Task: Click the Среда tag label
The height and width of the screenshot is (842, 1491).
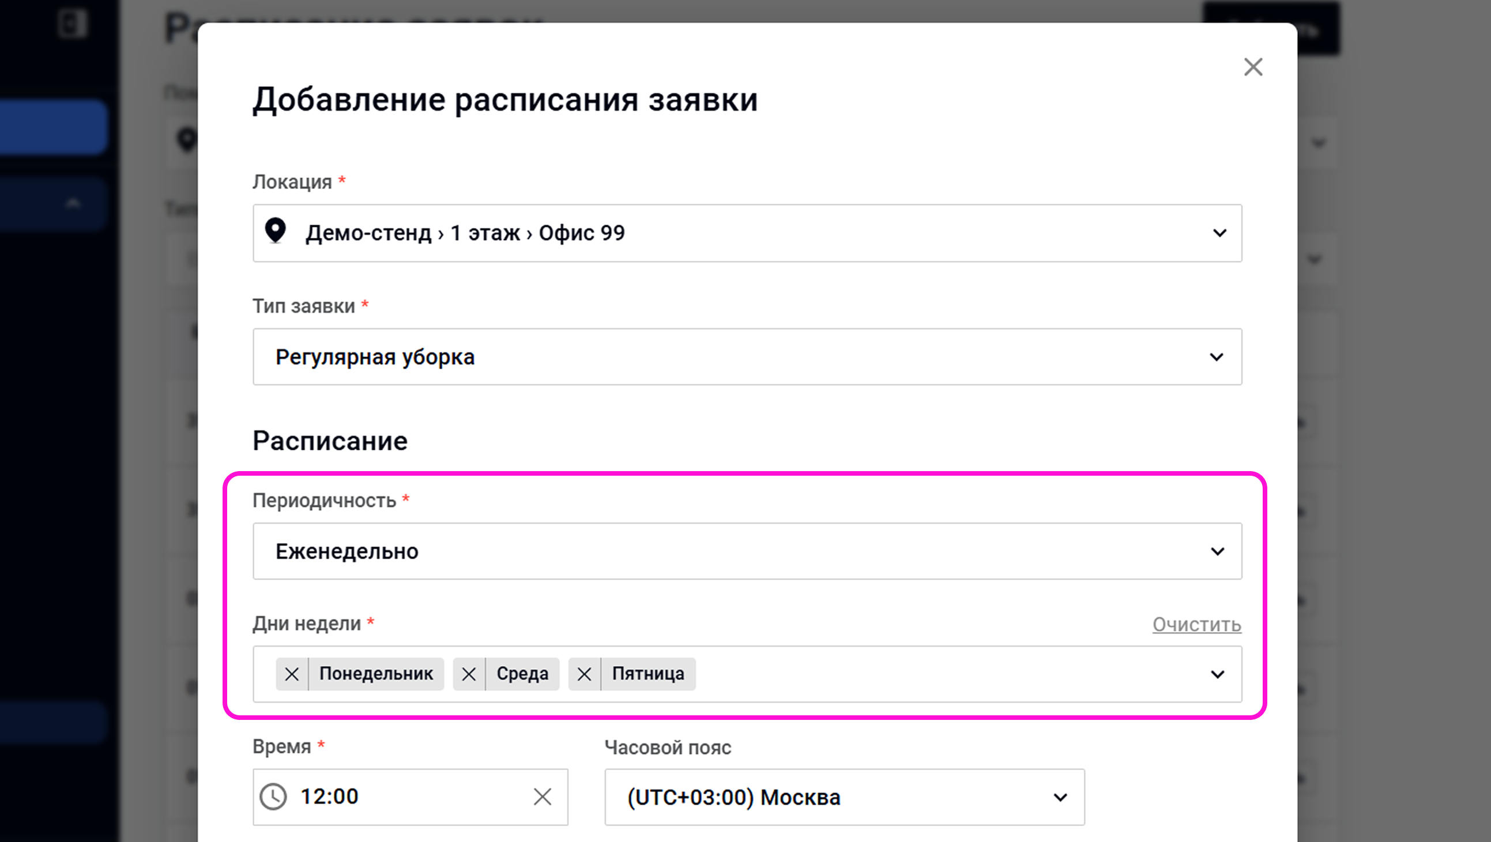Action: [523, 674]
